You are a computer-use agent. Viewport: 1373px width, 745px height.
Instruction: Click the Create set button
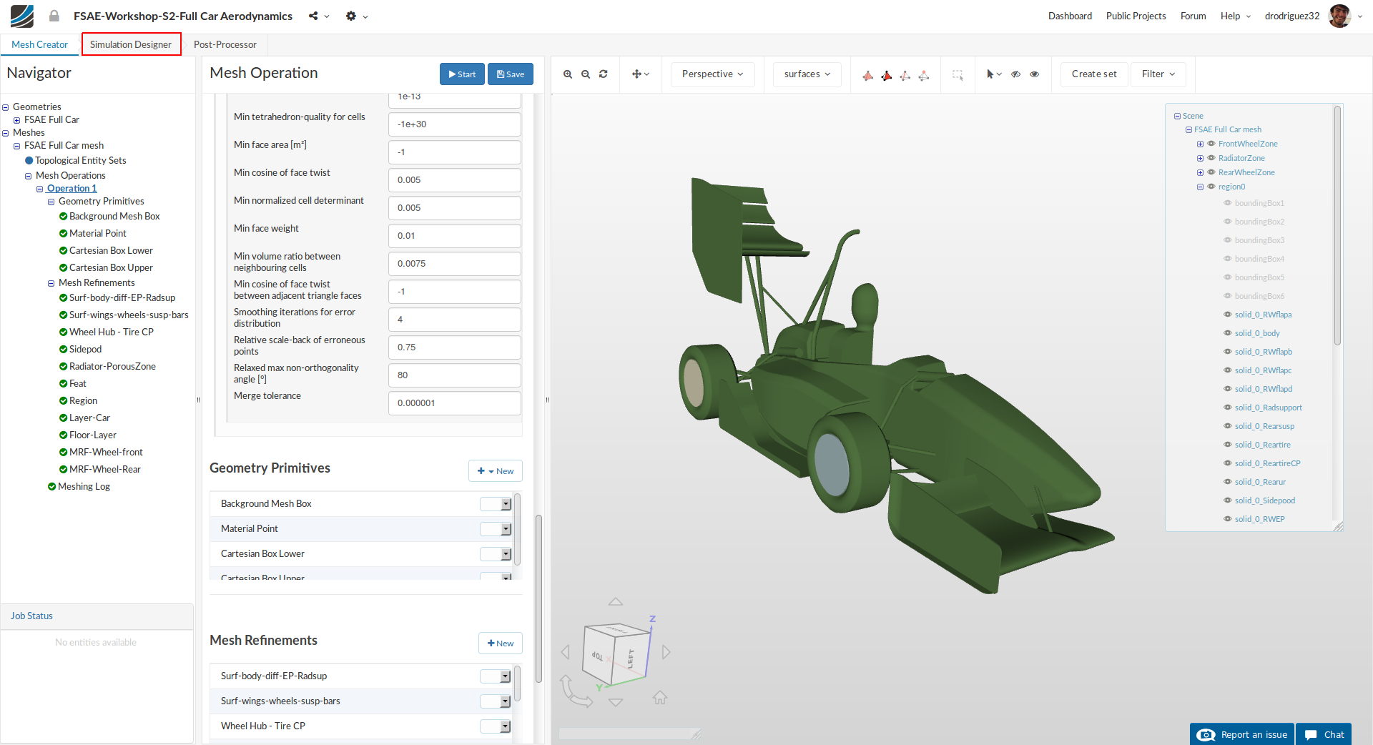pos(1093,74)
